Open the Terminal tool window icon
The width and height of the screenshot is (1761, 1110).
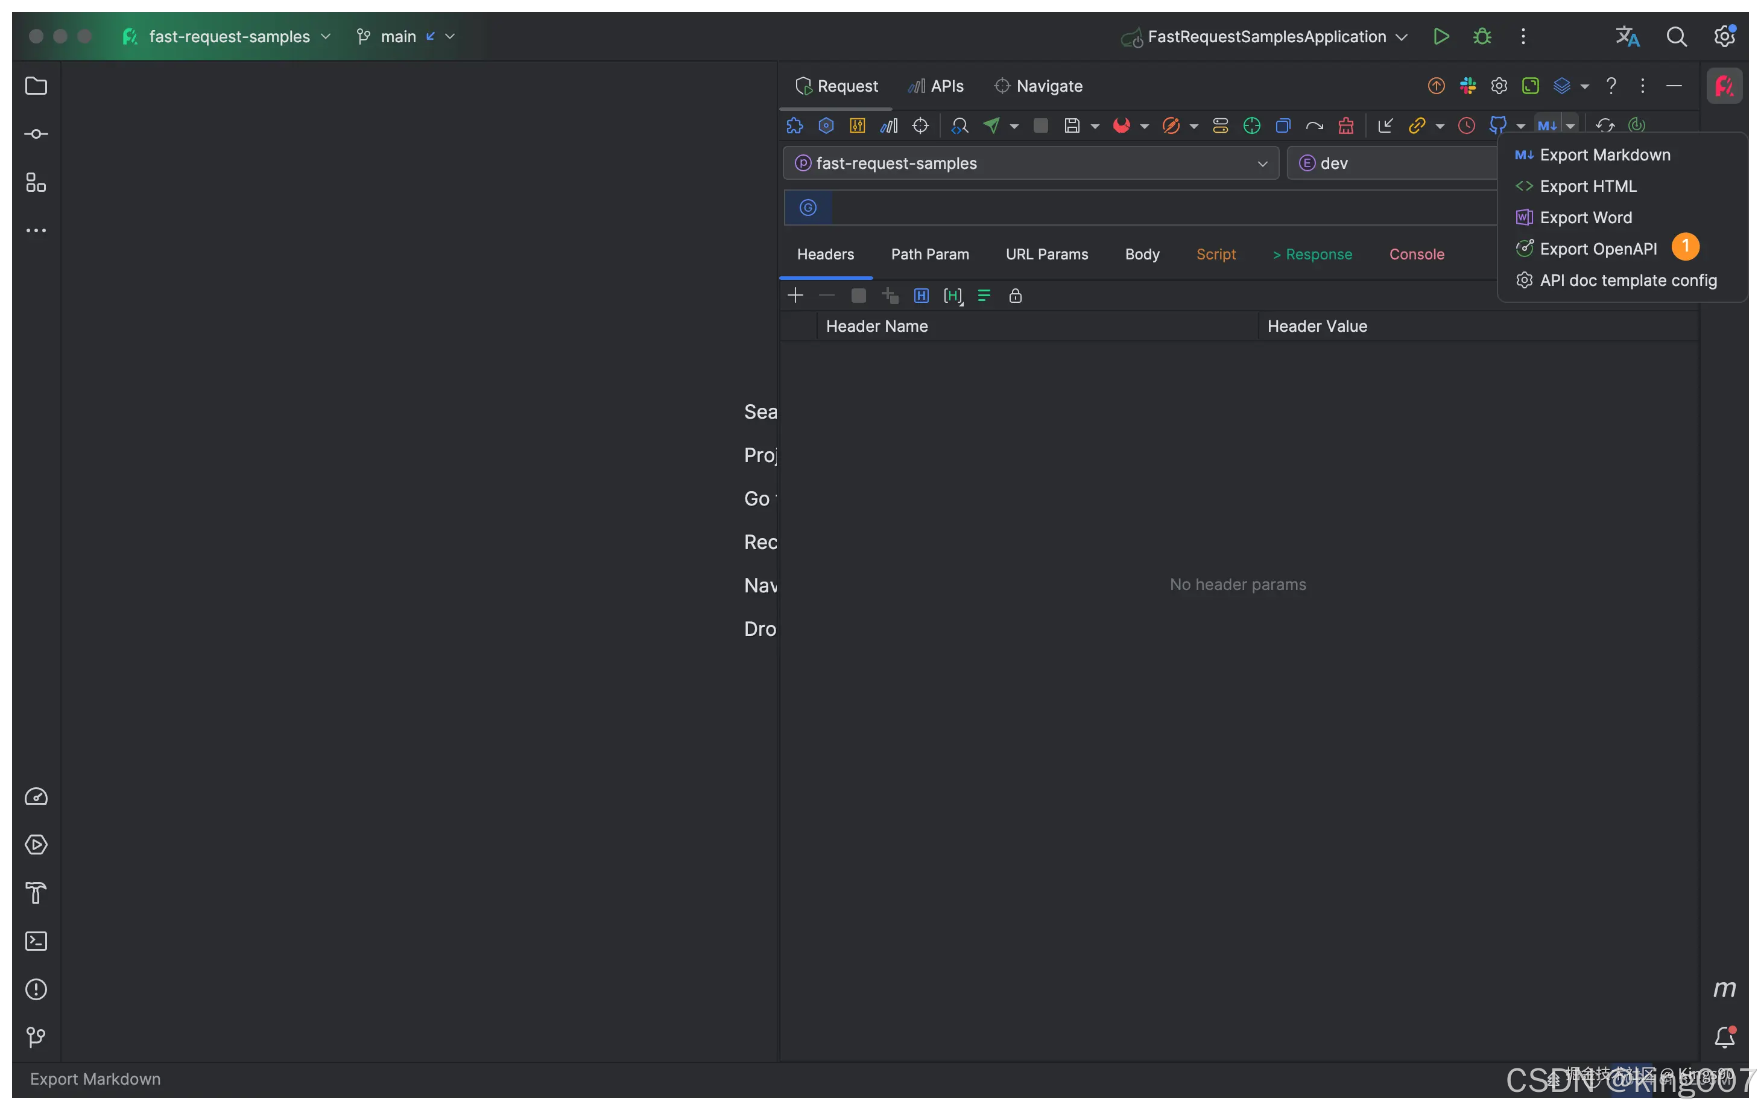[36, 941]
